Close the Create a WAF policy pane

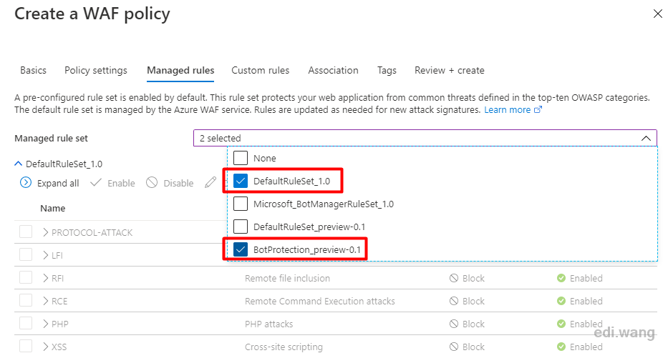pos(658,14)
